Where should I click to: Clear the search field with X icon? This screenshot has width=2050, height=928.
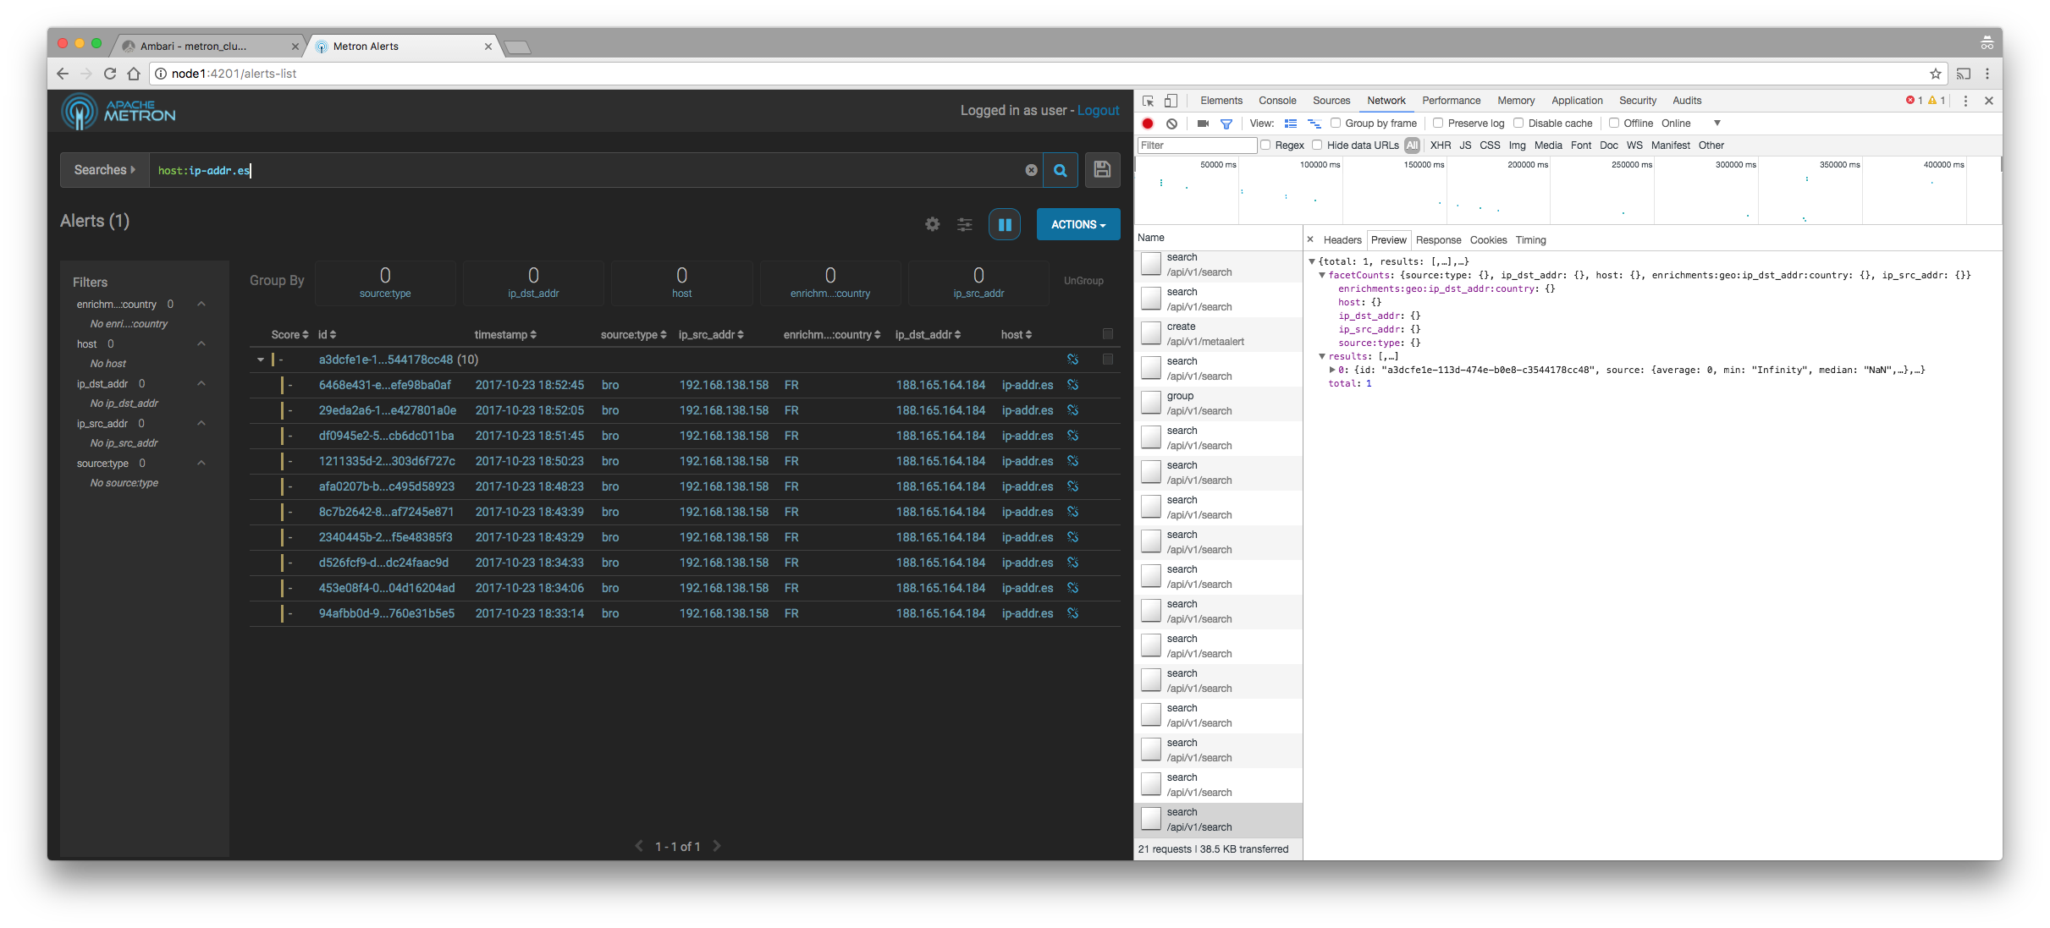pos(1031,170)
